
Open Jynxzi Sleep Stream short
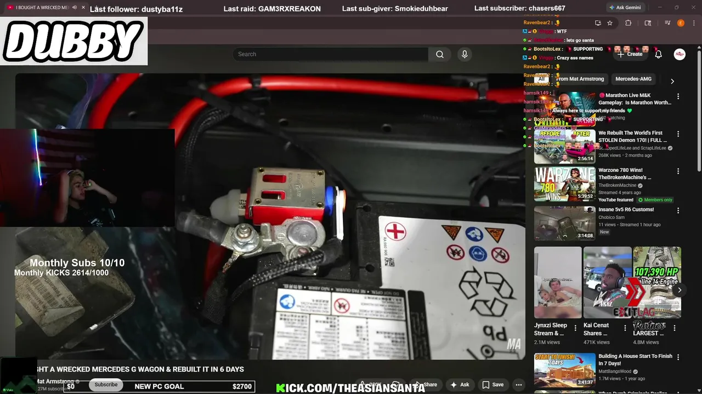click(558, 282)
